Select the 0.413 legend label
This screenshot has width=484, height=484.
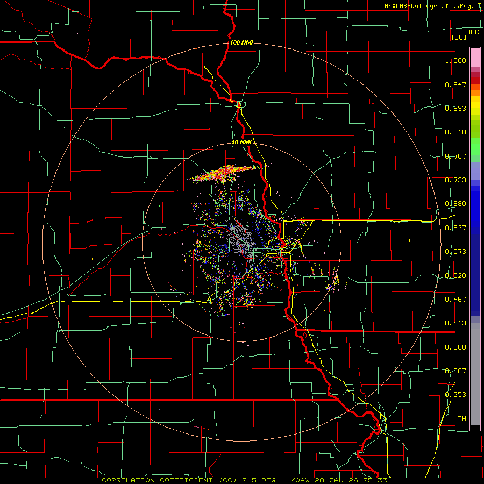coord(455,323)
